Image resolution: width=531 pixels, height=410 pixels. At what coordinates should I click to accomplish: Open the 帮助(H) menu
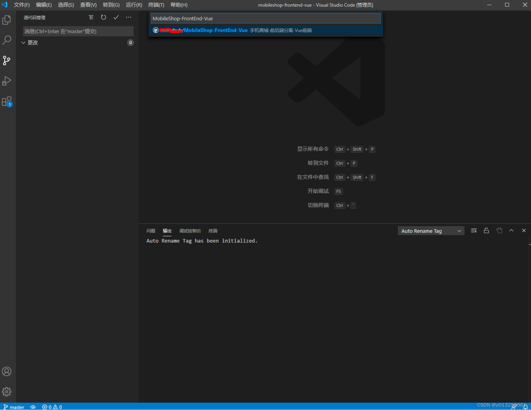click(x=179, y=5)
